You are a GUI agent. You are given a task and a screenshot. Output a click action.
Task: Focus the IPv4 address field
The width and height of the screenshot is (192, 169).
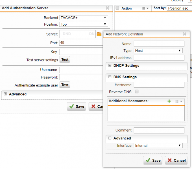click(159, 58)
